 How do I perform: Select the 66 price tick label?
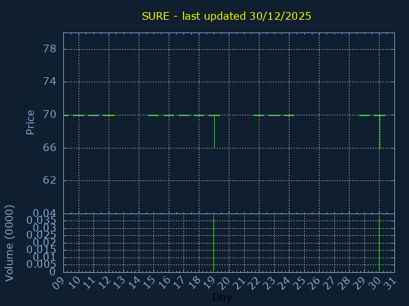[50, 147]
